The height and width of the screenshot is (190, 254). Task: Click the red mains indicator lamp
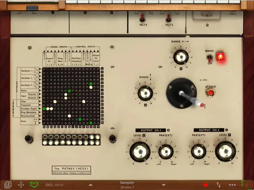220,57
